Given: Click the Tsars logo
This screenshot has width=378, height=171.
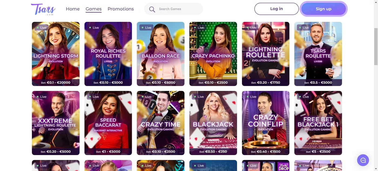Looking at the screenshot, I should coord(43,9).
